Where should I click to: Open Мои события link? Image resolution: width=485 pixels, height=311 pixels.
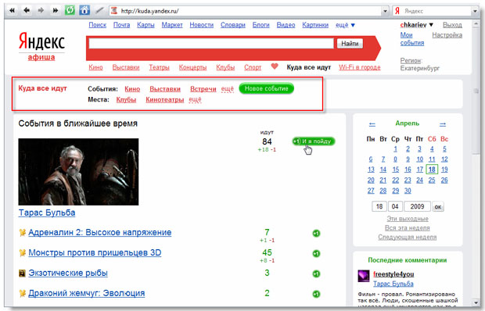[x=412, y=39]
